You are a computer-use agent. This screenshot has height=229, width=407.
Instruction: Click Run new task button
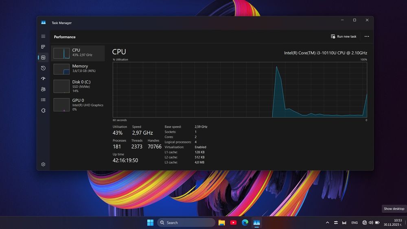pos(344,36)
